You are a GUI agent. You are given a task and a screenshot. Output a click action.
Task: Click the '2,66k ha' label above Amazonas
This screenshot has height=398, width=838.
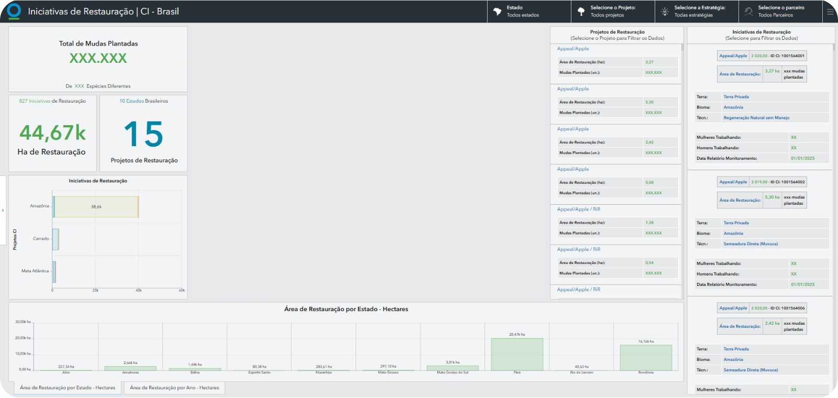pyautogui.click(x=130, y=363)
